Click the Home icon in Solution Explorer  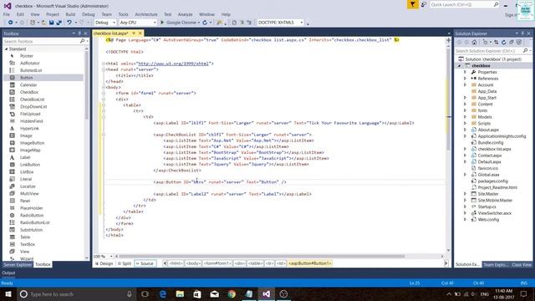point(474,43)
